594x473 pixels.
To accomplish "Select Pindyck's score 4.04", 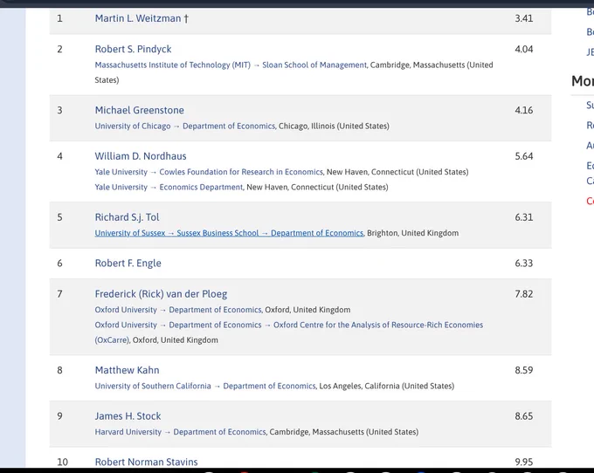I will (523, 49).
